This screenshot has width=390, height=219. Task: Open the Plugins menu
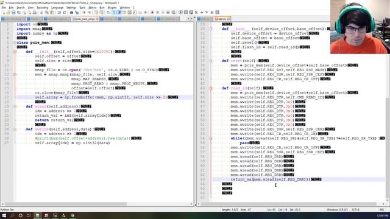112,8
